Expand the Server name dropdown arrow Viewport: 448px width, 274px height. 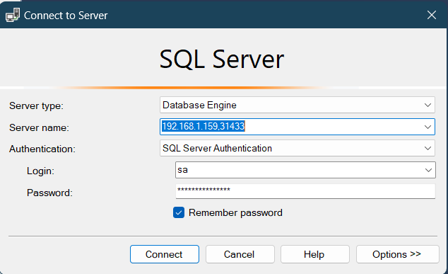[428, 127]
